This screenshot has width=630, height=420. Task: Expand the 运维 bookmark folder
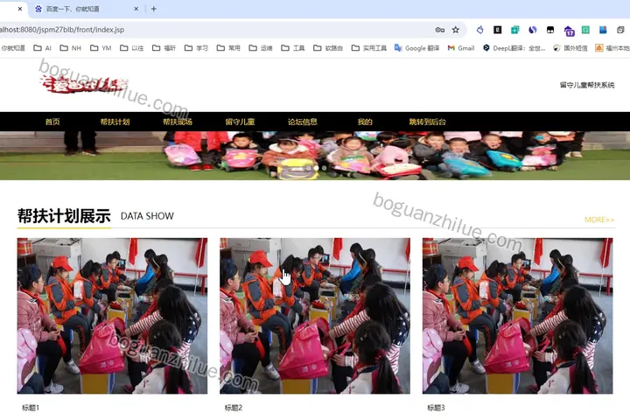click(x=261, y=48)
